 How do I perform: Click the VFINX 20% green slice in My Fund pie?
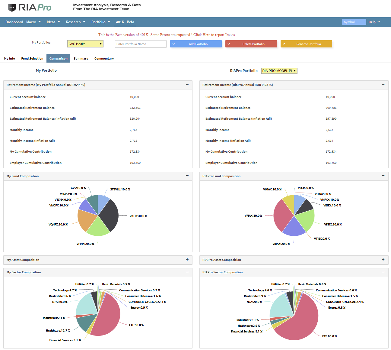point(97,227)
